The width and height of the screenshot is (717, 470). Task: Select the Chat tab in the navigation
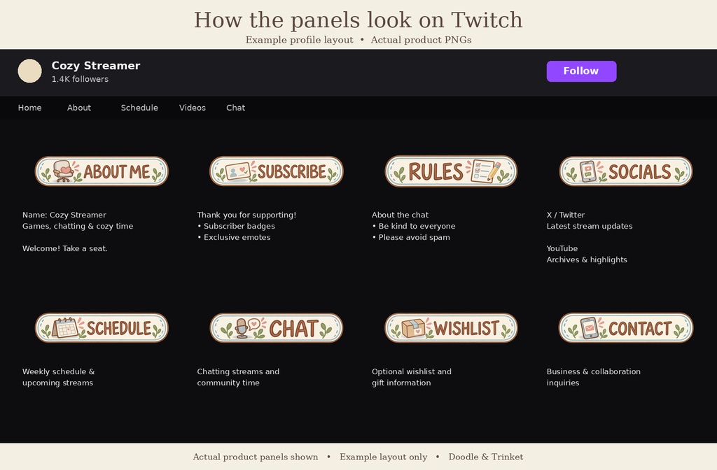pos(236,108)
